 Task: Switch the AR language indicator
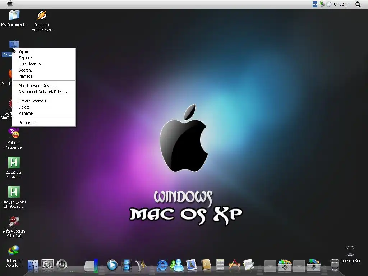(x=315, y=4)
